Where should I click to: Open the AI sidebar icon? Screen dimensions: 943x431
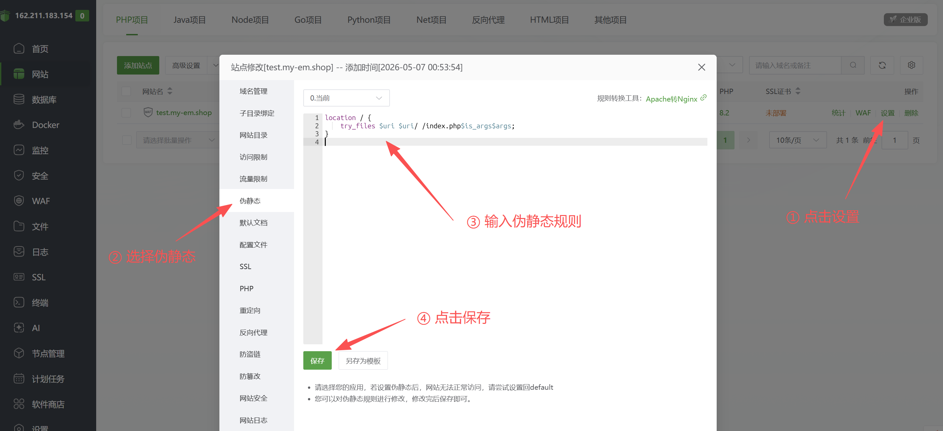[19, 328]
